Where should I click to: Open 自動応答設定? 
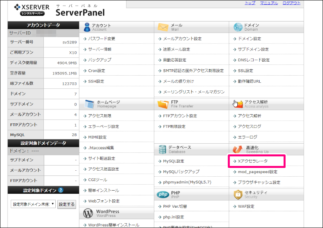coord(175,60)
